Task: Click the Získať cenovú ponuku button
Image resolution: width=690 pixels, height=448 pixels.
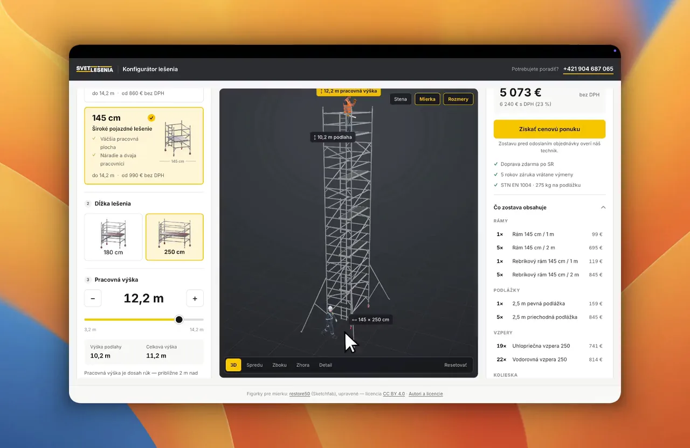Action: (x=549, y=129)
